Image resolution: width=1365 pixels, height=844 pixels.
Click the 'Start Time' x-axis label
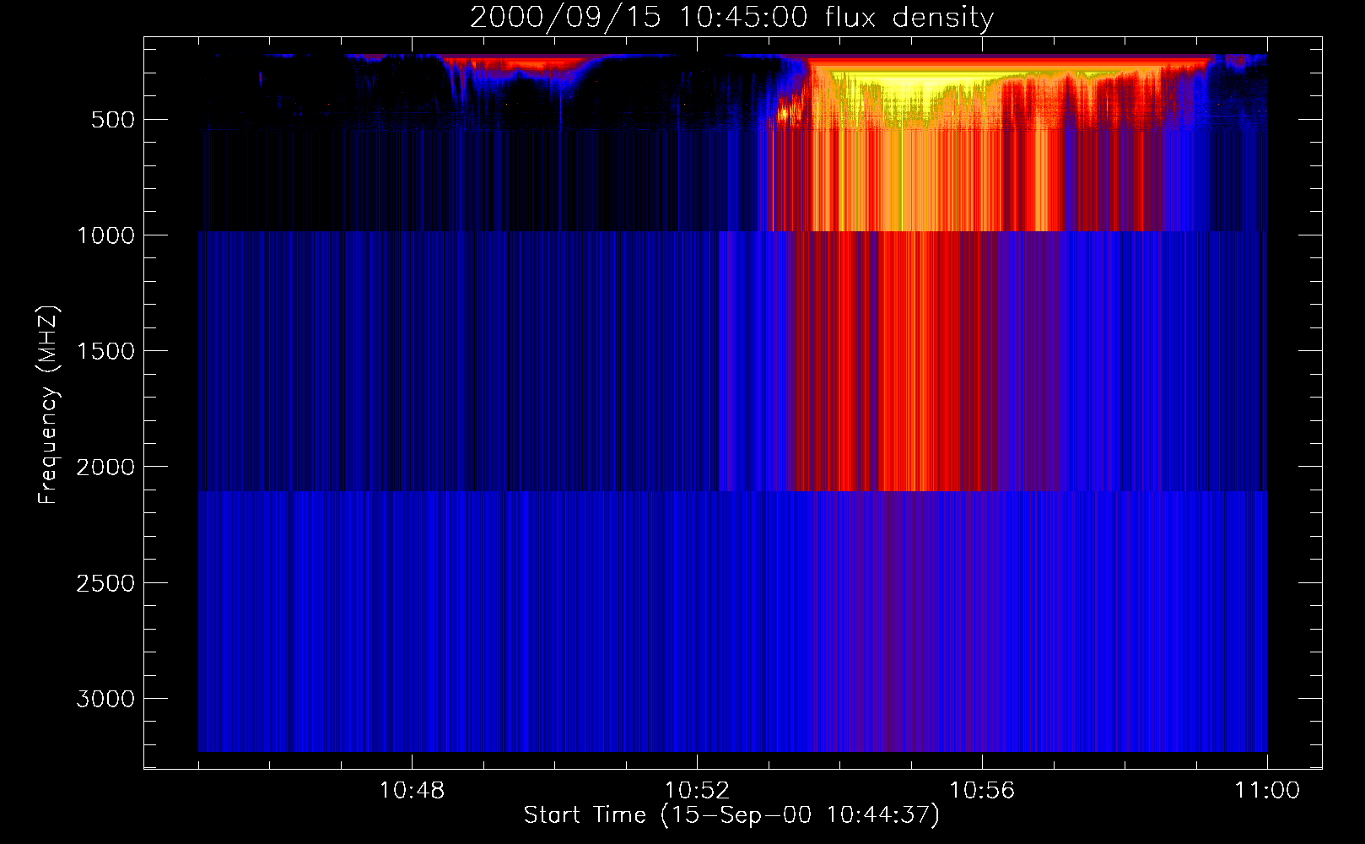click(x=731, y=815)
